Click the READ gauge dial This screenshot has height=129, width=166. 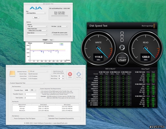click(x=146, y=48)
